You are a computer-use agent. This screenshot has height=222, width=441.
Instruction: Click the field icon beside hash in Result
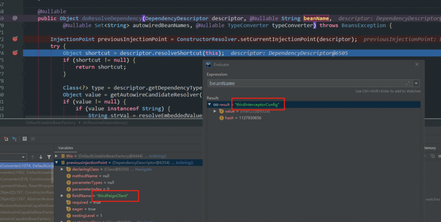point(221,118)
